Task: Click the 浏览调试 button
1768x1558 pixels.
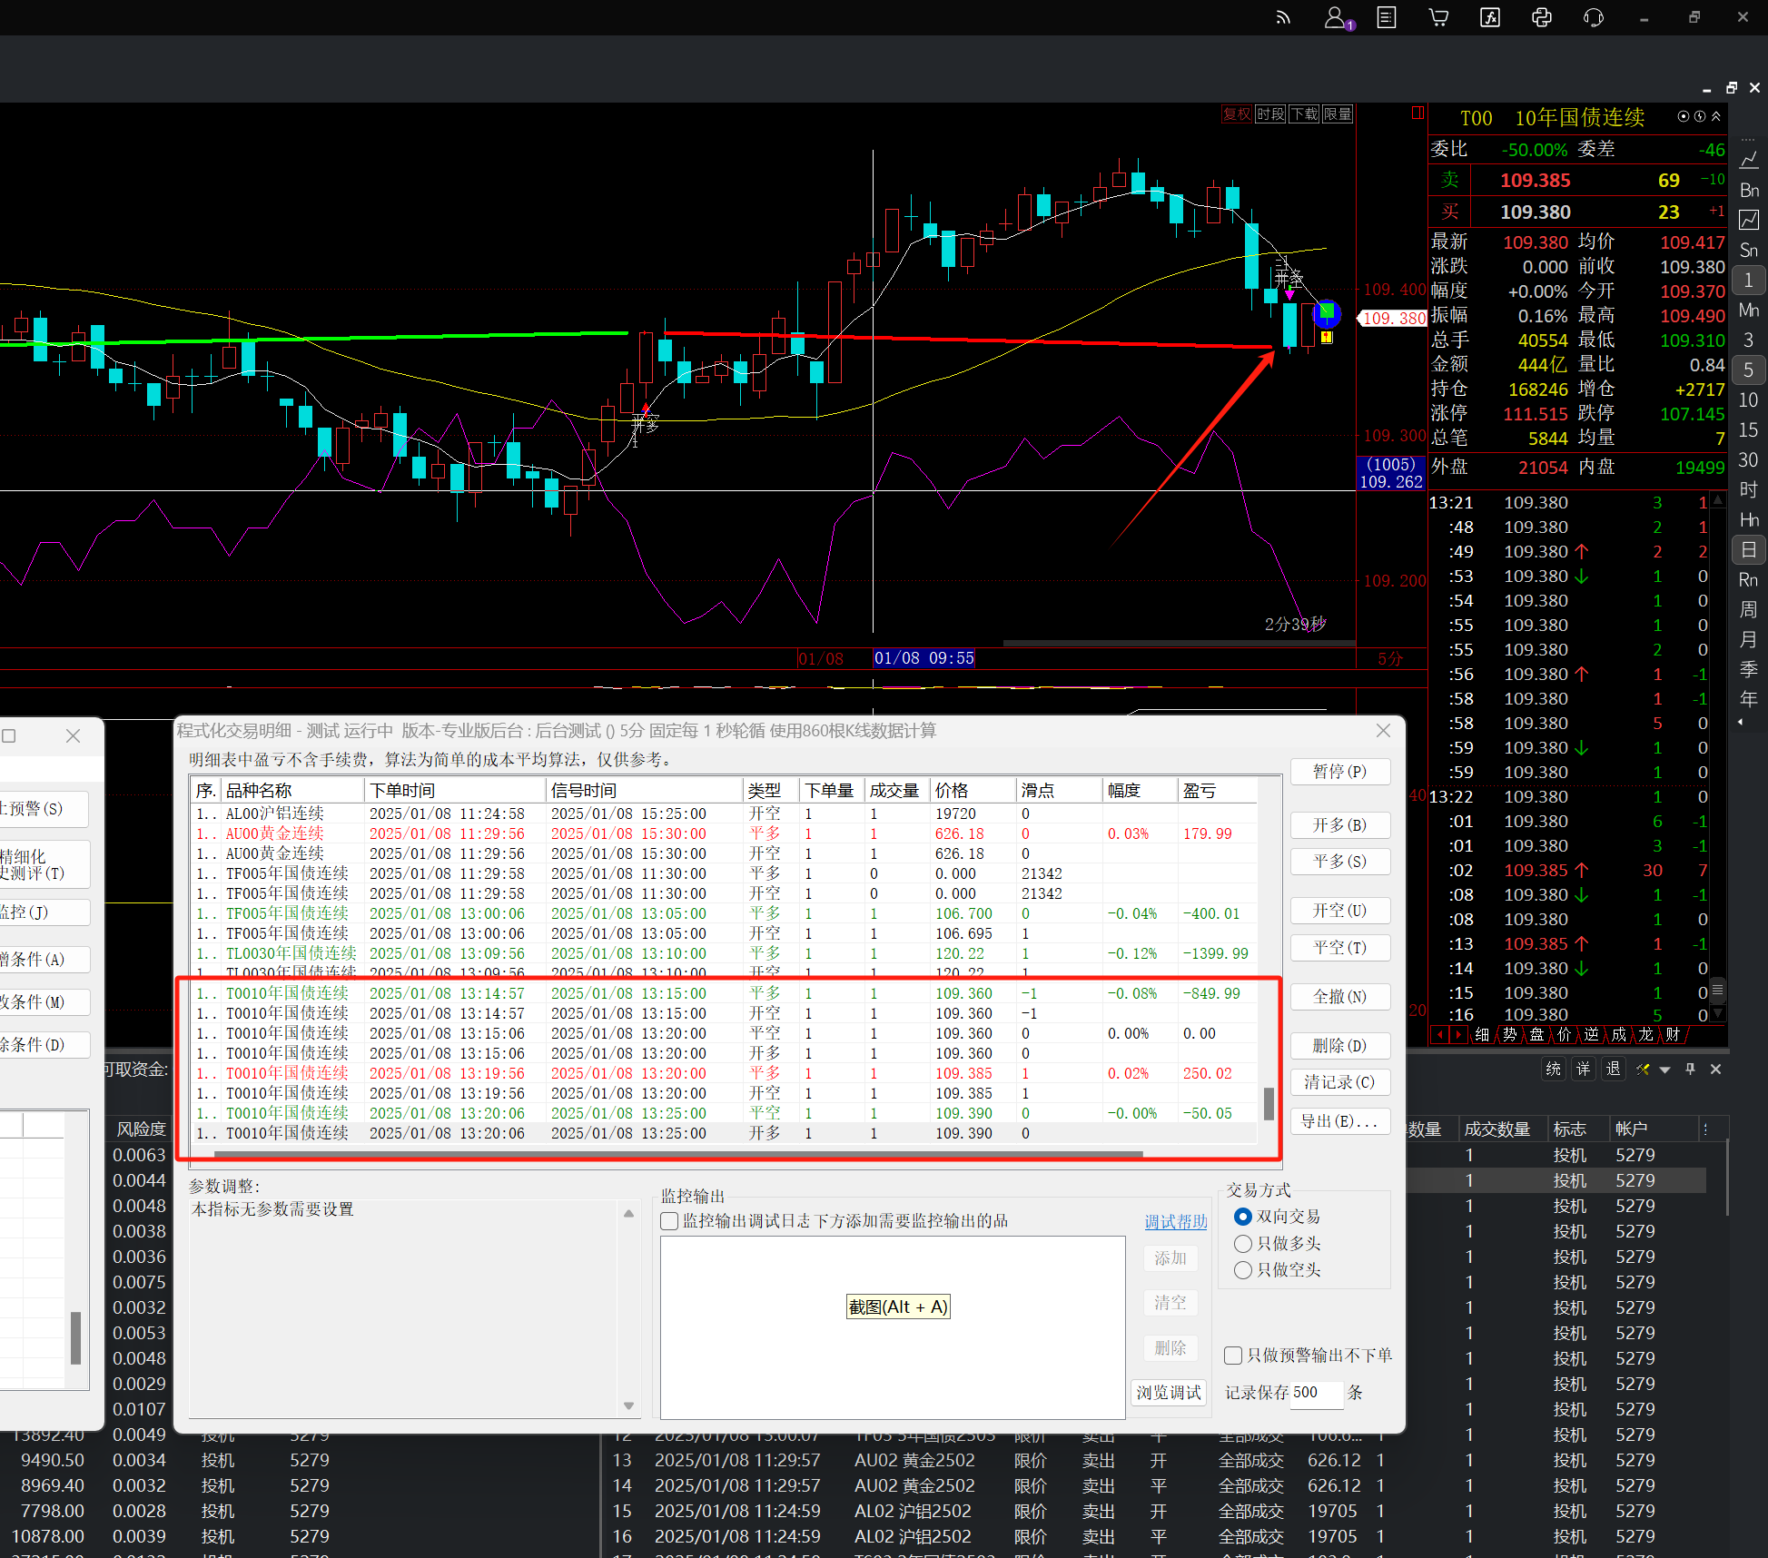Action: click(1169, 1393)
